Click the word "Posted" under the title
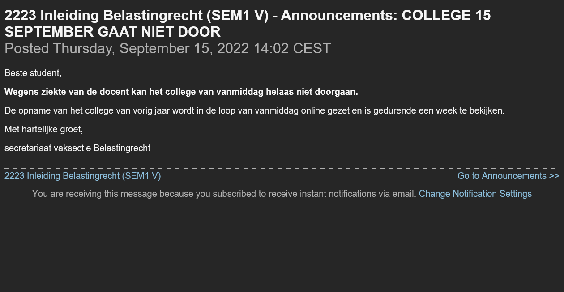 [26, 48]
